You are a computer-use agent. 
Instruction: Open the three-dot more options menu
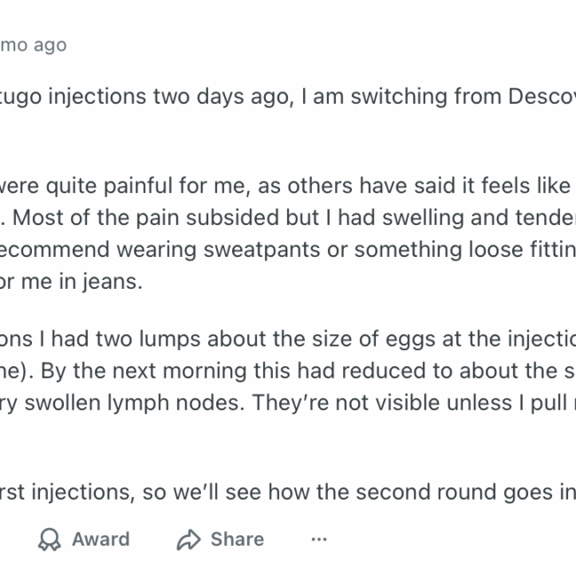click(319, 540)
